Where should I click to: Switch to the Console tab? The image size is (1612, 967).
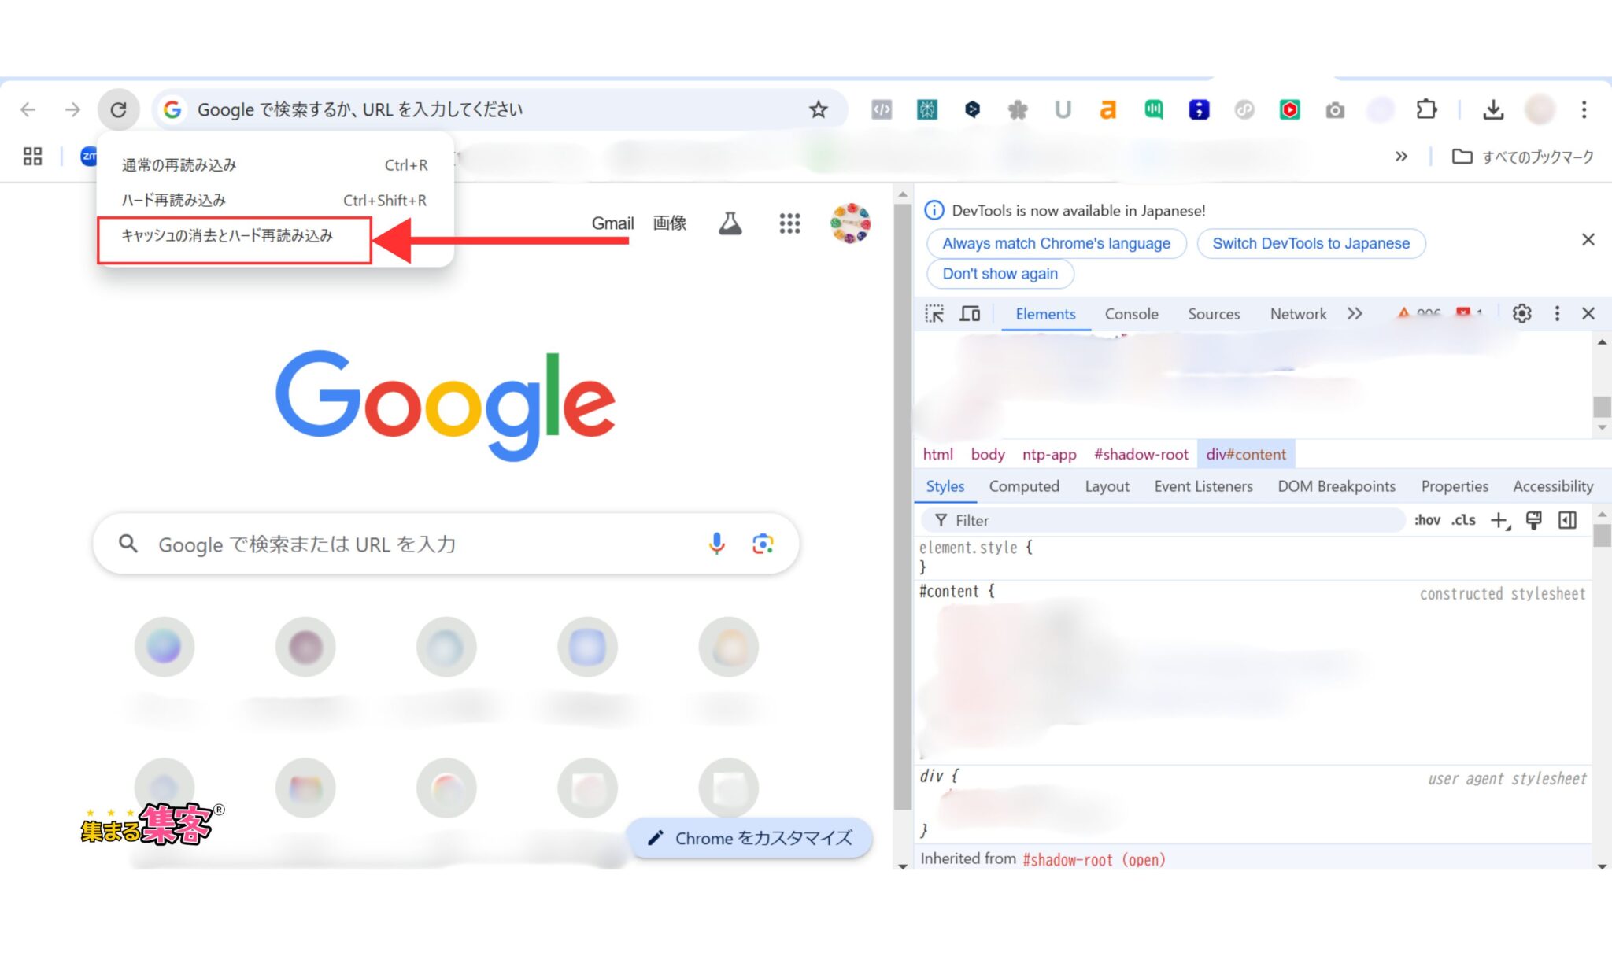(1131, 314)
